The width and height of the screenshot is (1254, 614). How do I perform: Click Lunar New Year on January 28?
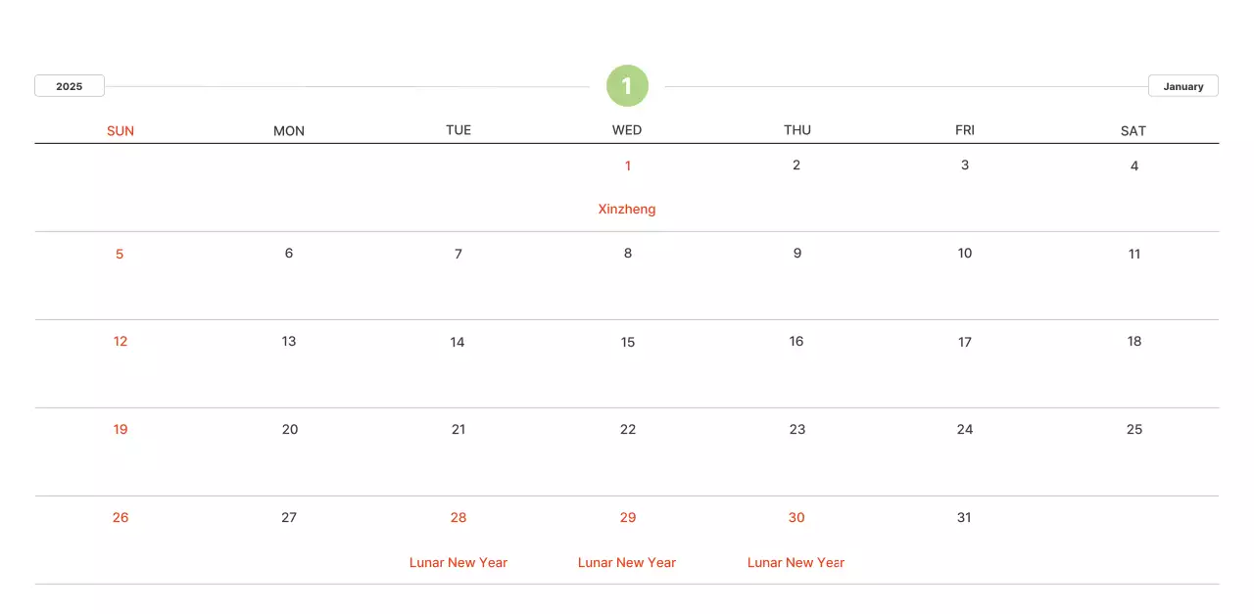click(458, 562)
